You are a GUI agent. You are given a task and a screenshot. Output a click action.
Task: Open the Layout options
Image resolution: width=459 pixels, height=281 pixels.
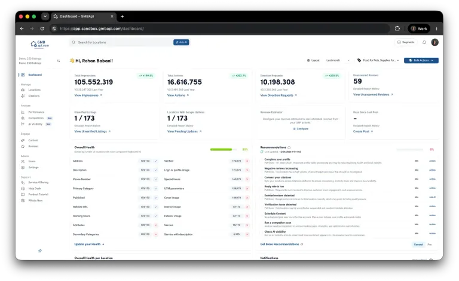click(x=313, y=60)
